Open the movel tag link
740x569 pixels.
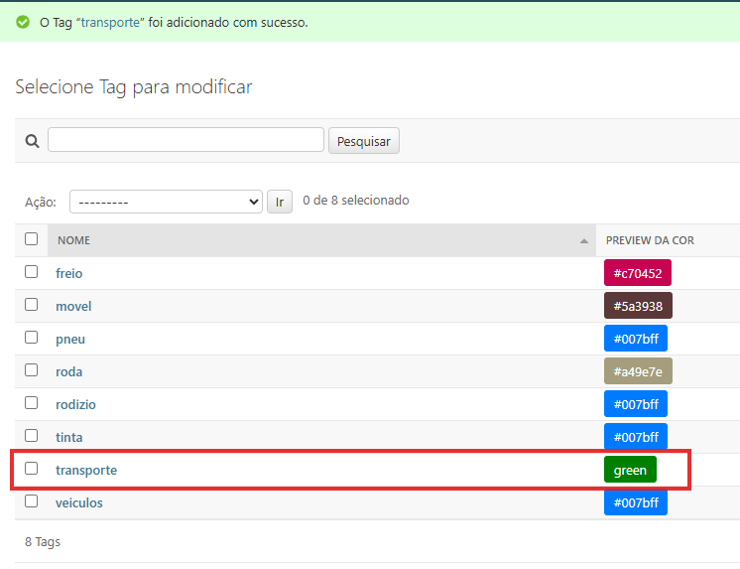coord(73,306)
